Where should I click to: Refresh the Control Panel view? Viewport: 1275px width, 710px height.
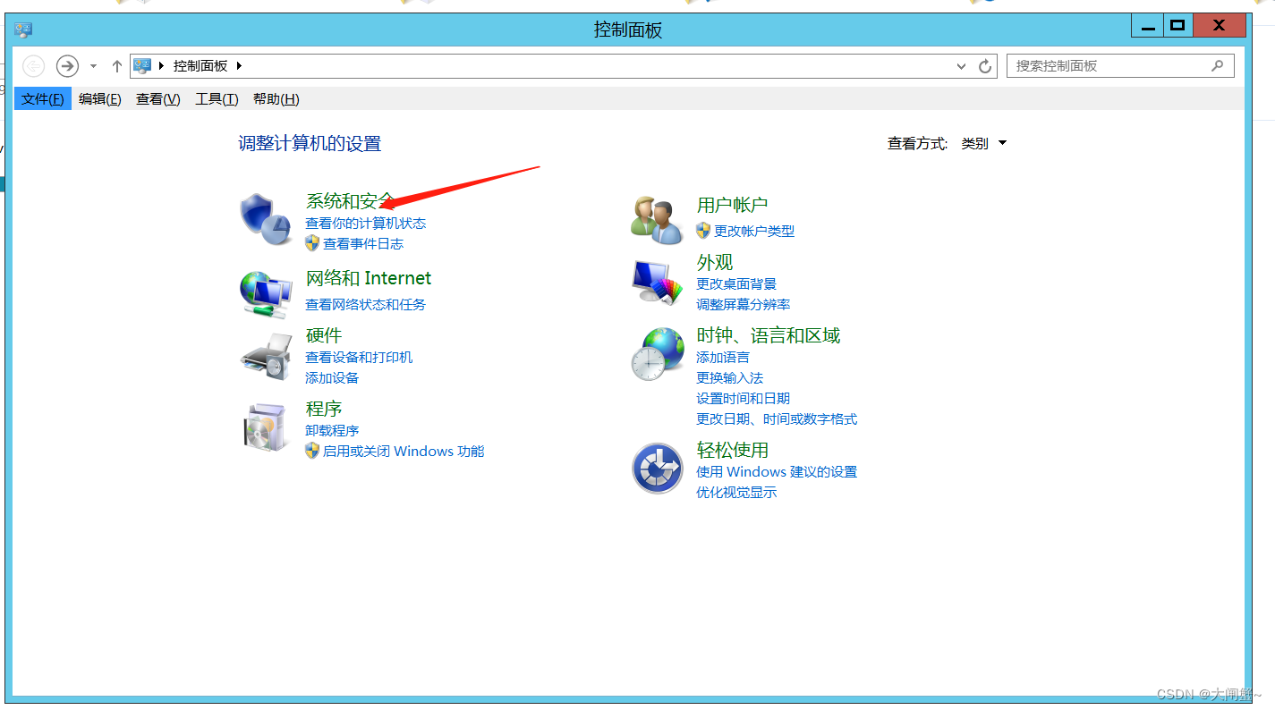click(x=985, y=66)
